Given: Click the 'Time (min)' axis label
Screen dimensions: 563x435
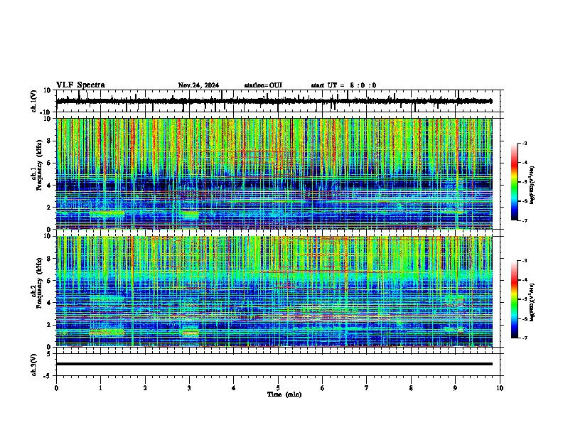Looking at the screenshot, I should [284, 394].
